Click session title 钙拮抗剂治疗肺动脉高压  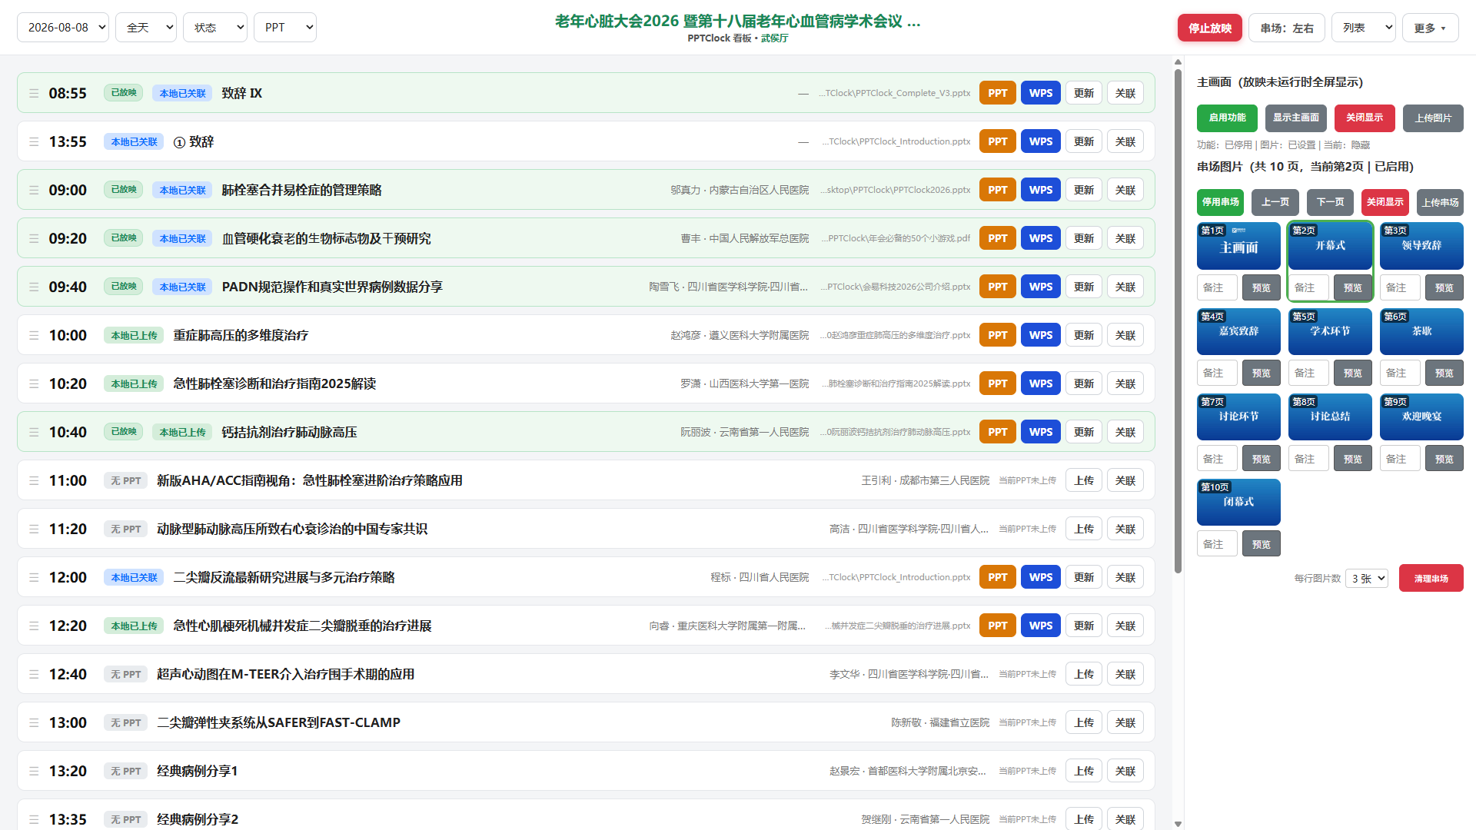[289, 432]
